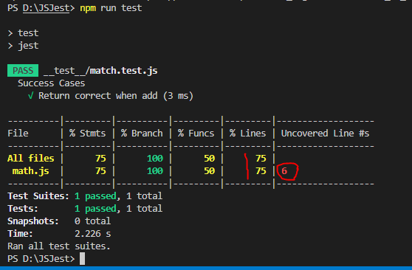412x270 pixels.
Task: Click the % Lines column header
Action: tap(248, 134)
